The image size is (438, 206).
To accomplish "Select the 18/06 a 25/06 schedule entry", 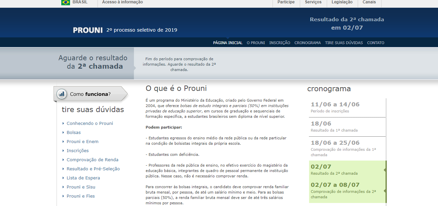I will pyautogui.click(x=347, y=148).
